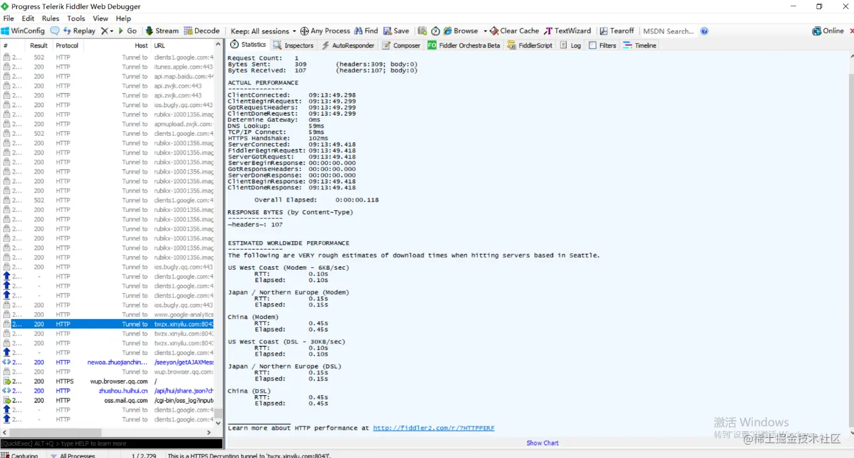
Task: Open the TextWizard tool
Action: click(x=568, y=31)
